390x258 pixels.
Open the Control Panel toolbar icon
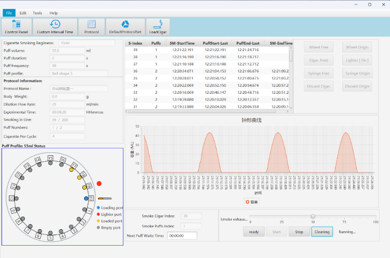tap(16, 24)
